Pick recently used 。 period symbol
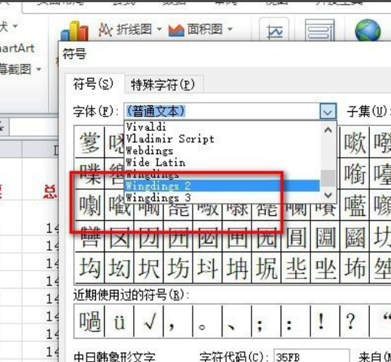This screenshot has width=391, height=362. (x=207, y=321)
